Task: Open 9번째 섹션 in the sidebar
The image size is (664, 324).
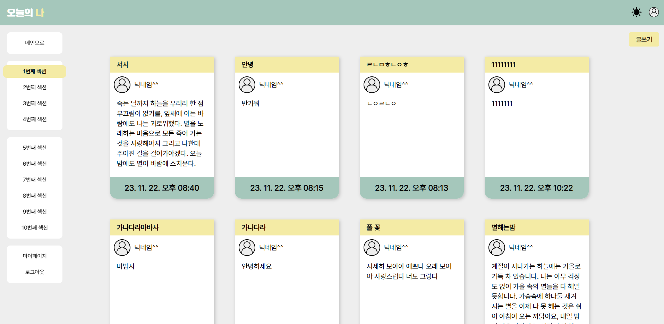Action: (35, 211)
